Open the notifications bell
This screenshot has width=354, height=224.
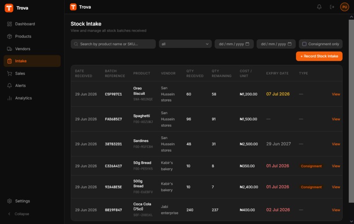click(x=319, y=7)
